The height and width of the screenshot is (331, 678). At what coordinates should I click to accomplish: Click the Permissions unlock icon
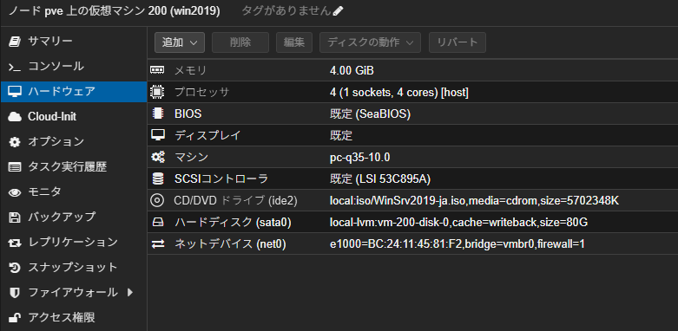[15, 318]
